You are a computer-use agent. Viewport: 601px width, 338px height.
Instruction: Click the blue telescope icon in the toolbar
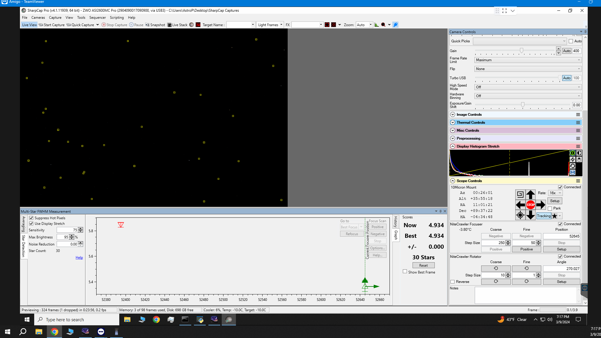396,25
